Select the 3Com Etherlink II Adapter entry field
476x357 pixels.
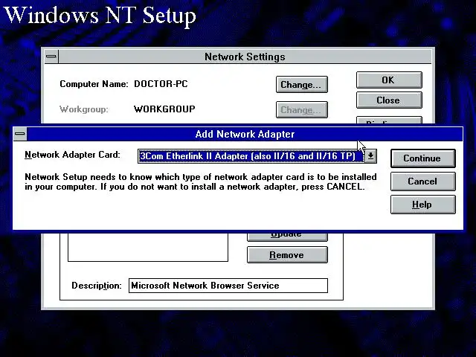tap(251, 156)
